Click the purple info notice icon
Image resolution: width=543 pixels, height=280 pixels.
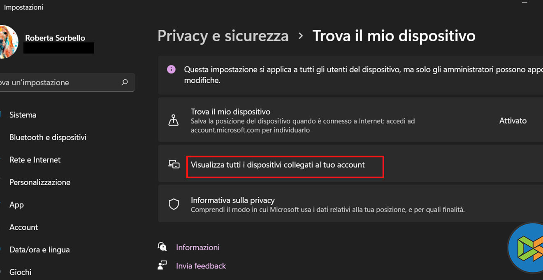point(172,69)
